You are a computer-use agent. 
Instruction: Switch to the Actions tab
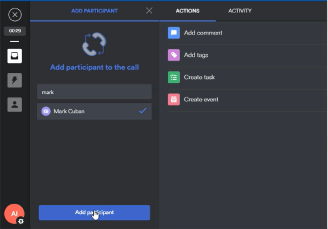[188, 11]
